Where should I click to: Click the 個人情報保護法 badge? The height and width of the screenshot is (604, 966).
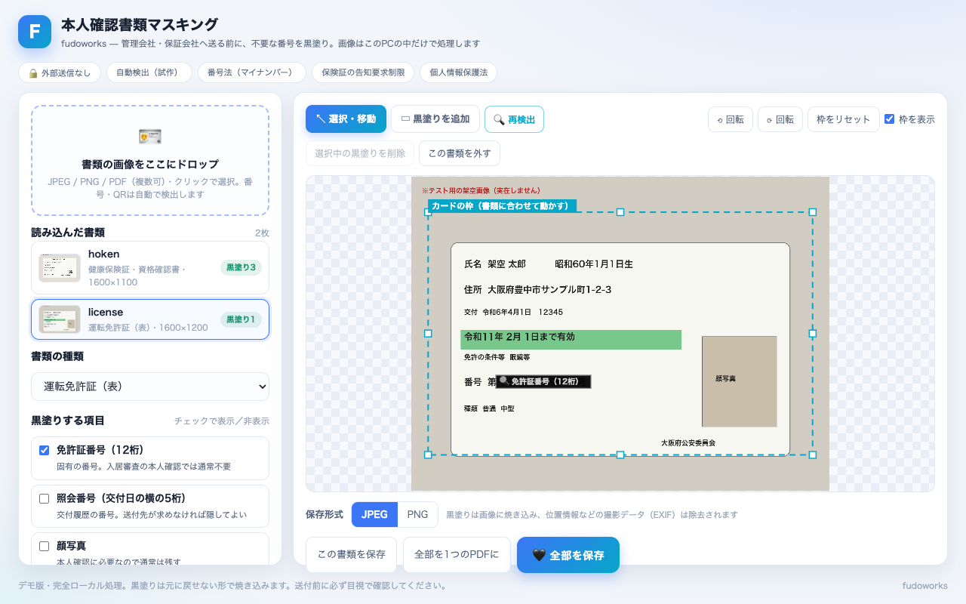(458, 72)
